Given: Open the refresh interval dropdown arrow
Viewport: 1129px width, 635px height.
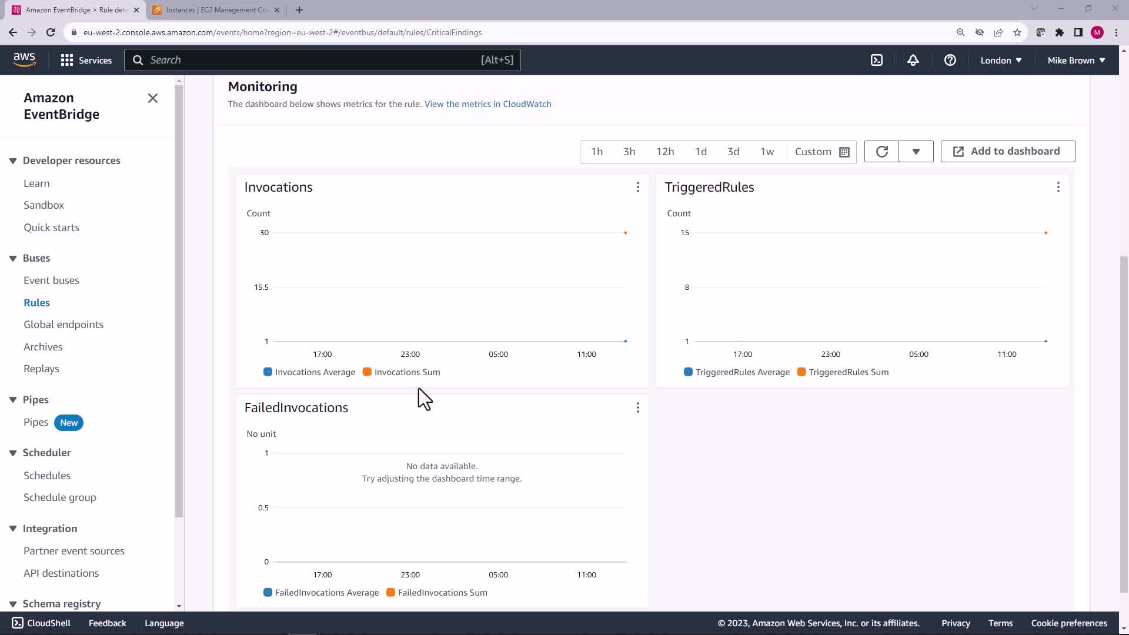Looking at the screenshot, I should [916, 152].
